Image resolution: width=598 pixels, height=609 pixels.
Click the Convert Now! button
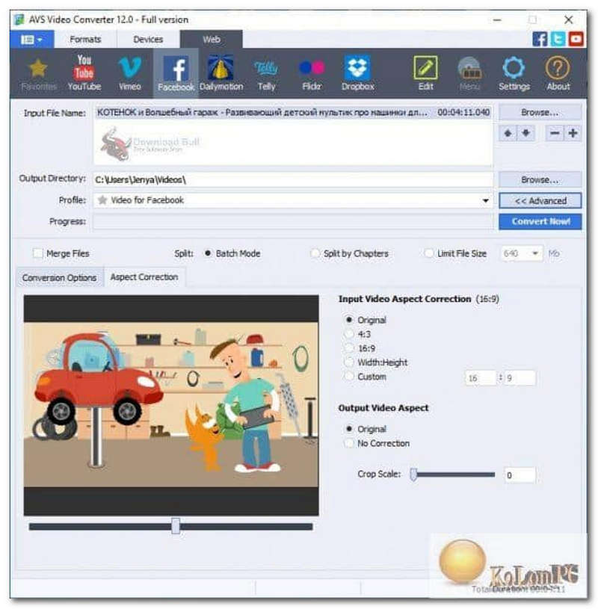pyautogui.click(x=540, y=221)
